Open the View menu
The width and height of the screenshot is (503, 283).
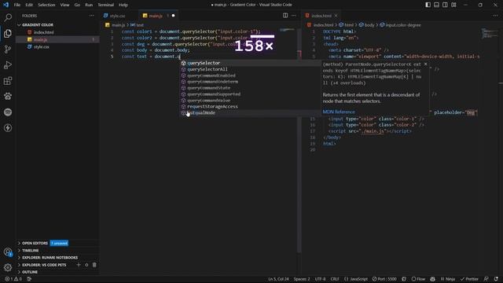[64, 5]
